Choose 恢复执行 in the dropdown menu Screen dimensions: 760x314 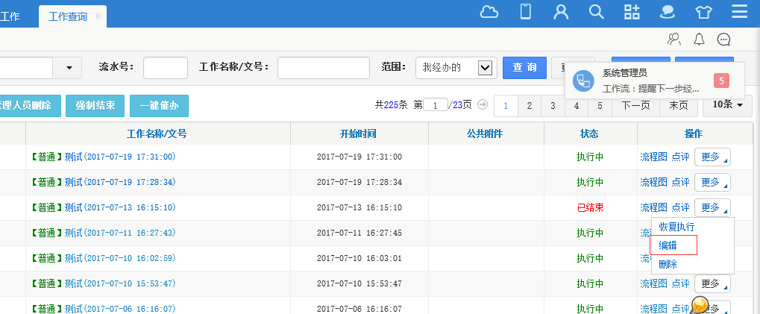click(676, 227)
